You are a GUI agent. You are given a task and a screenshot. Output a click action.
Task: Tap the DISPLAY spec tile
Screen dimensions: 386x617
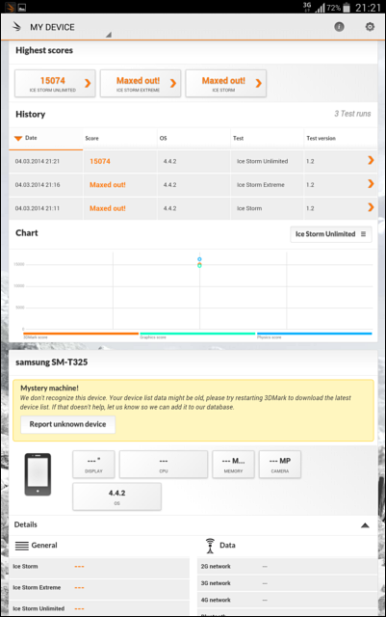[93, 465]
